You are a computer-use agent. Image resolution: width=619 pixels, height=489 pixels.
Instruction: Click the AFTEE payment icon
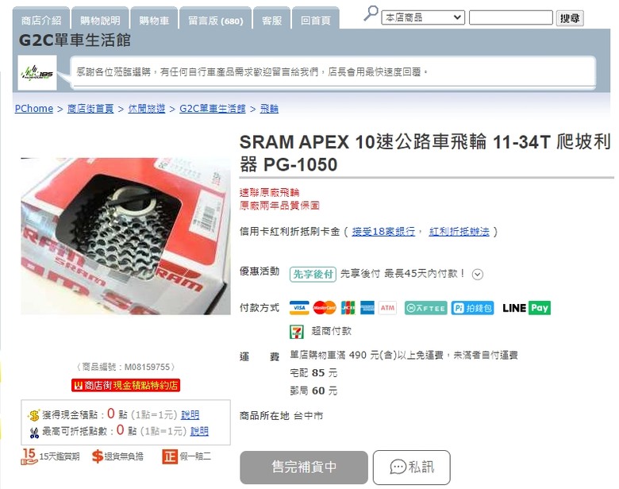click(x=425, y=308)
